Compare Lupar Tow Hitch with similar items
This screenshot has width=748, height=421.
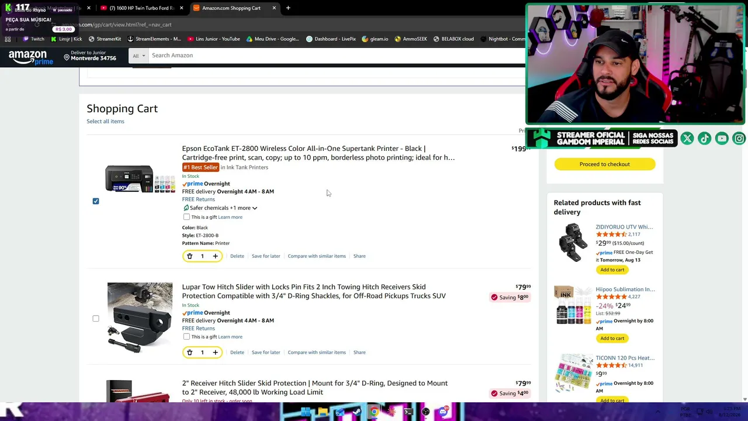click(x=317, y=353)
